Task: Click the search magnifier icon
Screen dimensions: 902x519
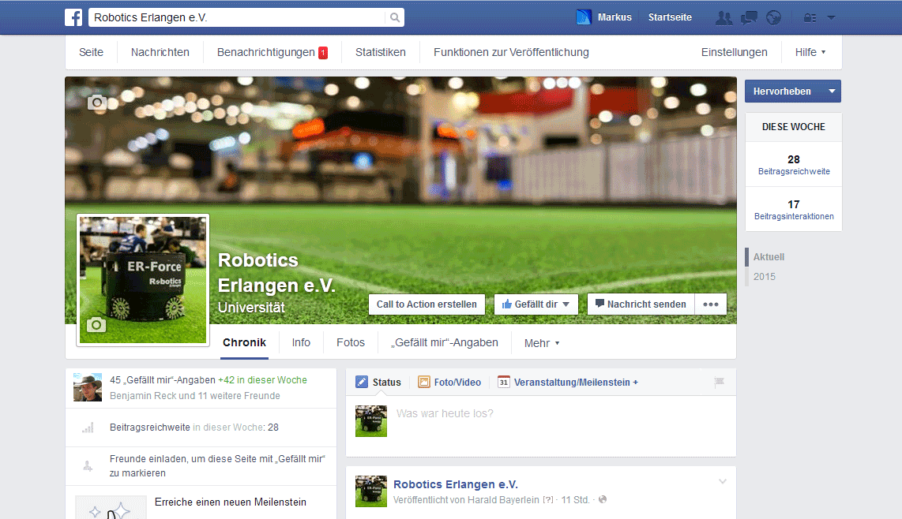Action: click(x=395, y=17)
